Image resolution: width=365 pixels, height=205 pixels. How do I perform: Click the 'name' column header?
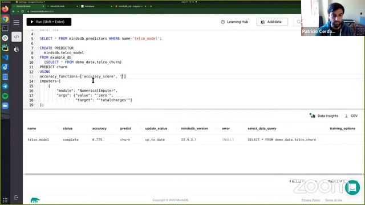[x=32, y=128]
